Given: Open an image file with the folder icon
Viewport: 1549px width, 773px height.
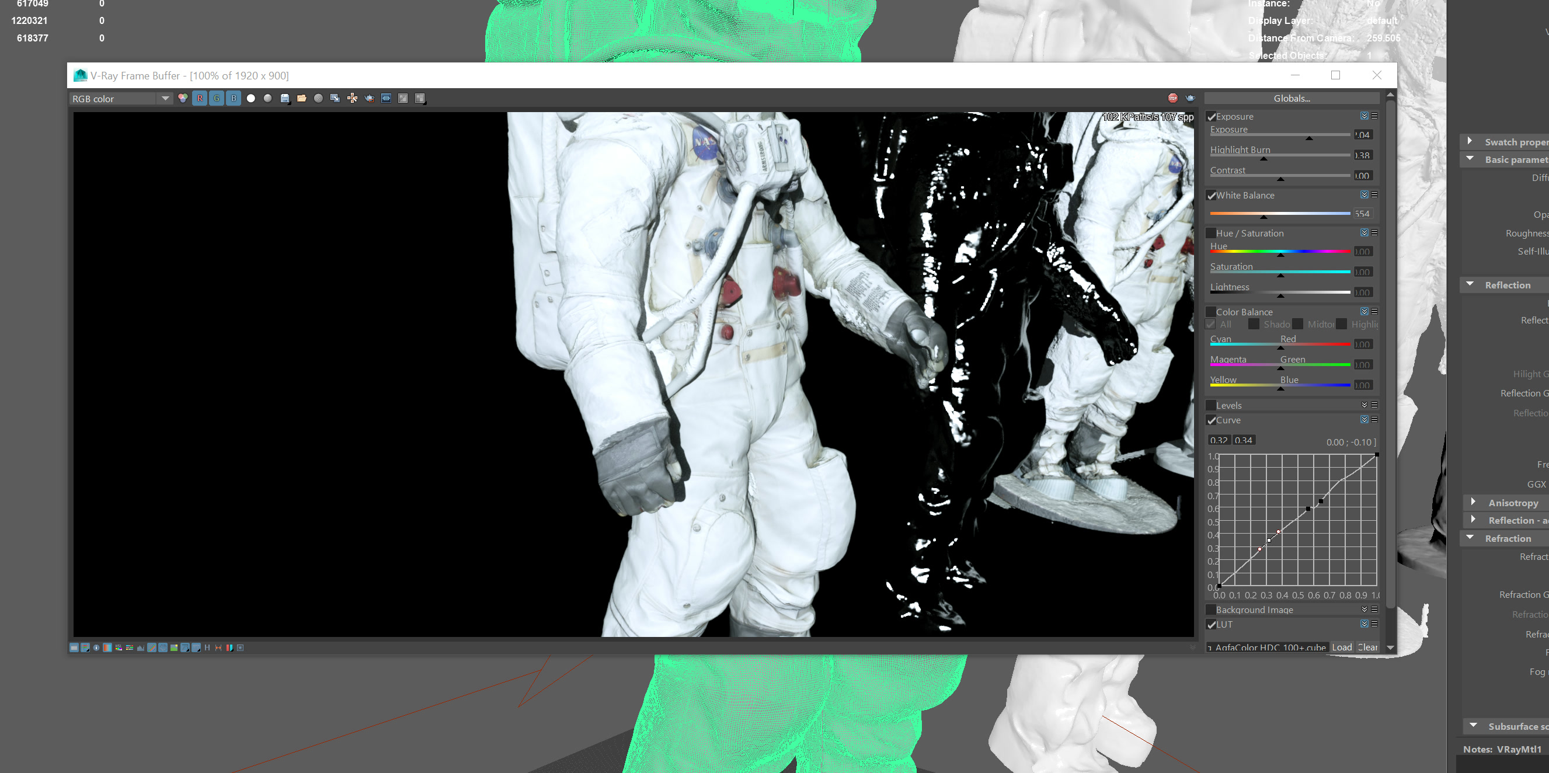Looking at the screenshot, I should (302, 98).
